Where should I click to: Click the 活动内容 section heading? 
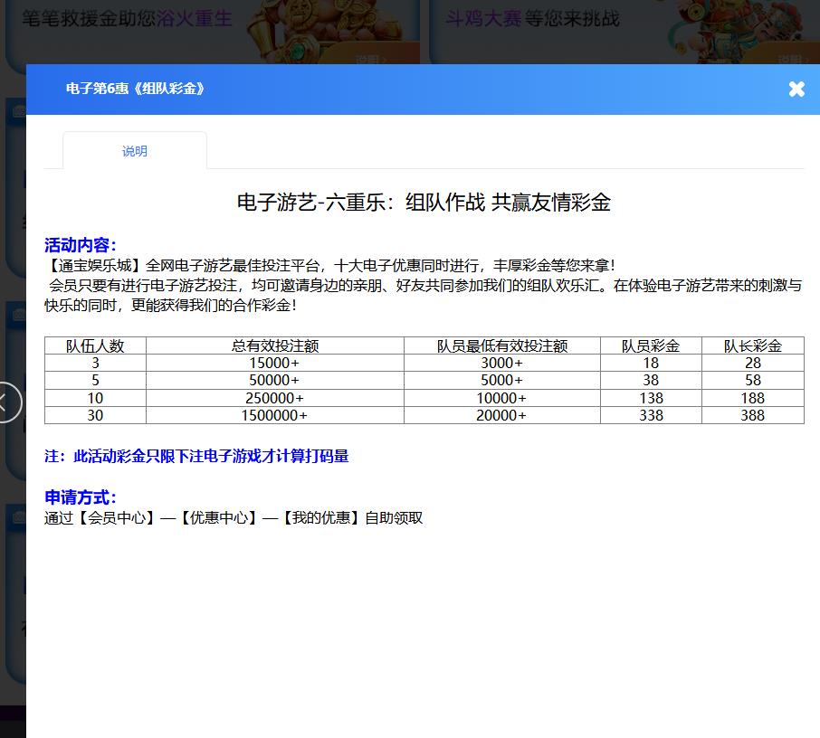(81, 245)
